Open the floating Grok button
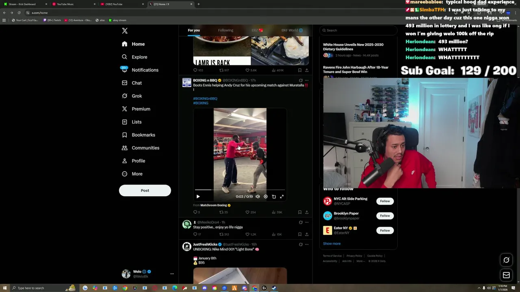The image size is (520, 292). (x=506, y=260)
